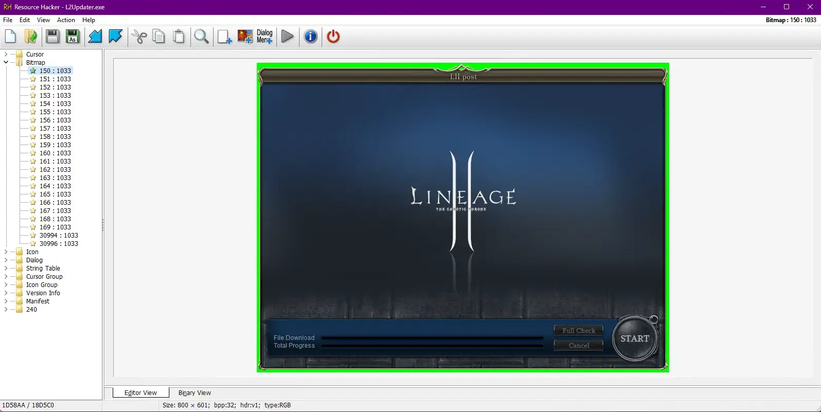The image size is (821, 412).
Task: Open the File menu
Action: (x=8, y=20)
